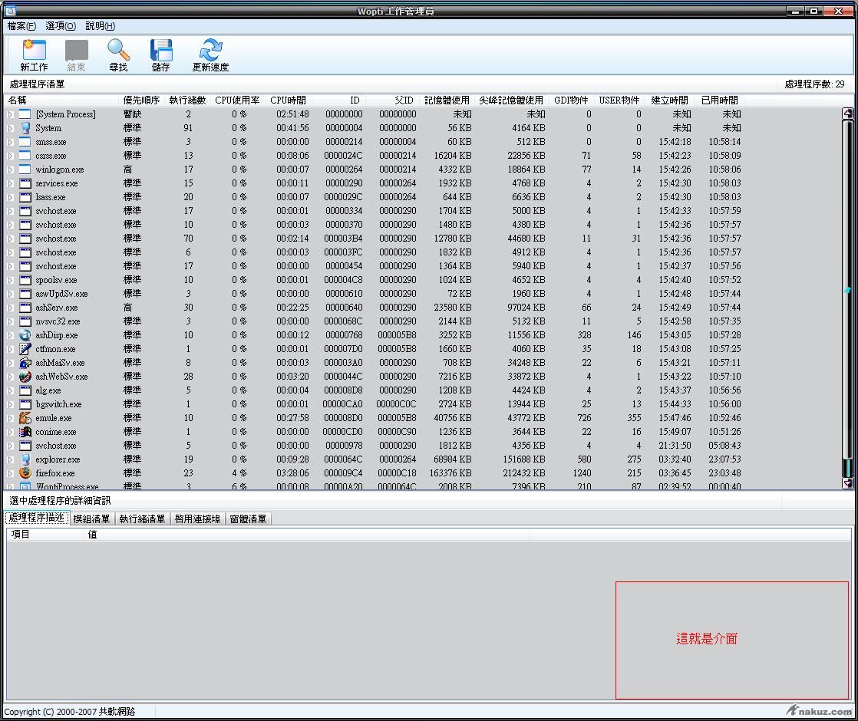Click the WoptiProcess.exe row name
Viewport: 858px width, 721px height.
[x=68, y=486]
